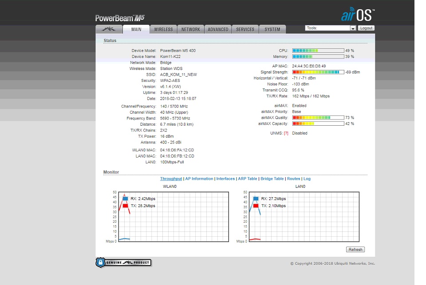Viewport: 426px width, 285px height.
Task: Click the red LAN0 TX legend square
Action: tap(256, 206)
